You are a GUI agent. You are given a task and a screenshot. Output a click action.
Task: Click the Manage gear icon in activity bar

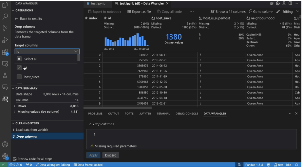(5, 156)
